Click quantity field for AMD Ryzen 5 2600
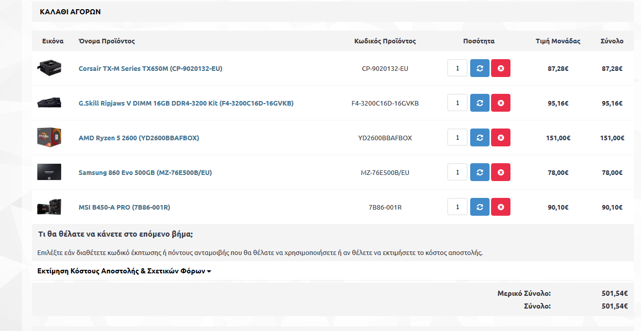The image size is (641, 331). click(x=457, y=138)
